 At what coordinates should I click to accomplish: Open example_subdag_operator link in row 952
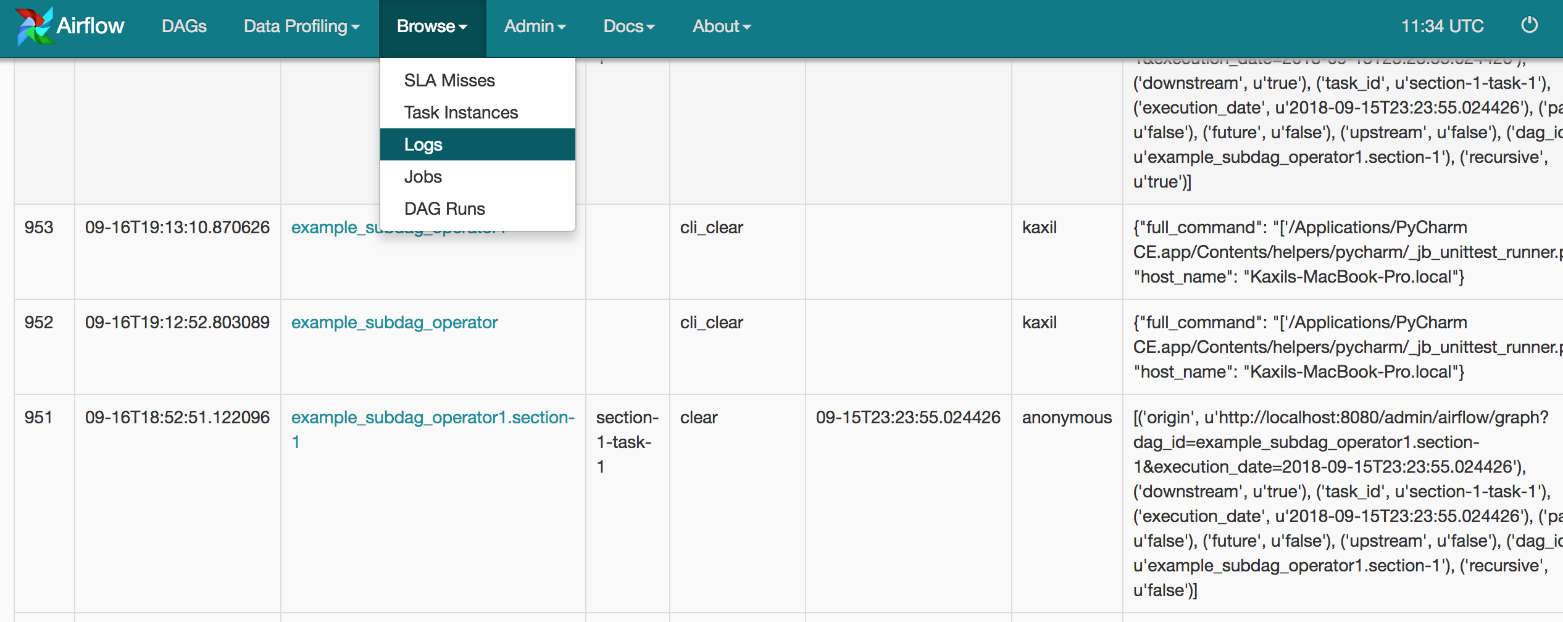[394, 322]
